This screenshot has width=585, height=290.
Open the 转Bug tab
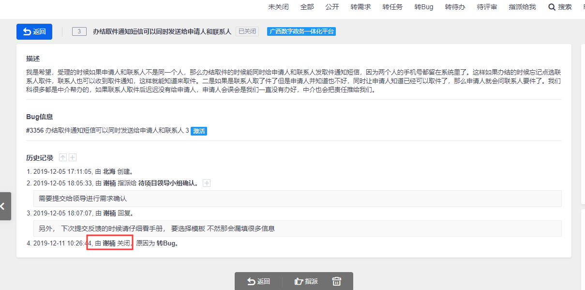coord(424,7)
